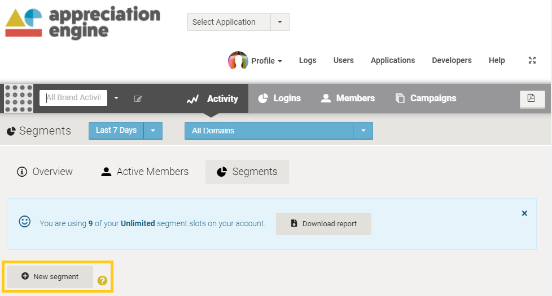Open the All Domains dropdown
552x296 pixels.
click(278, 131)
